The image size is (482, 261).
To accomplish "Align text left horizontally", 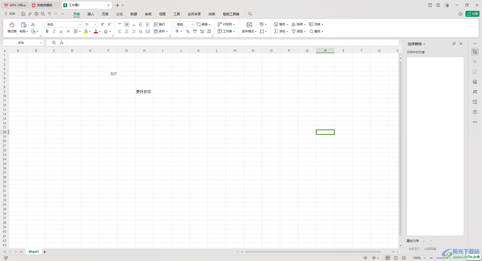I will 120,31.
